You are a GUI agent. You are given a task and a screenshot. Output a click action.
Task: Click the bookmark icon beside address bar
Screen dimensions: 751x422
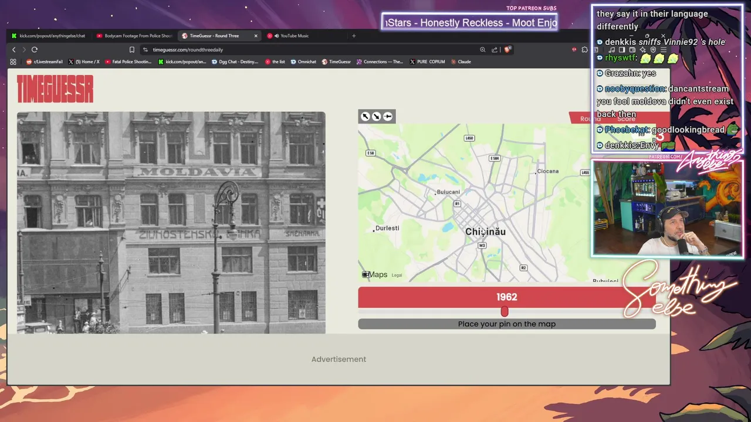(132, 50)
